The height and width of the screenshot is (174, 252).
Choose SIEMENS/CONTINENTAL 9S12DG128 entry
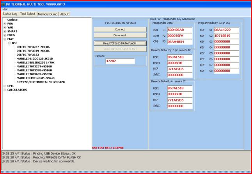[40, 82]
